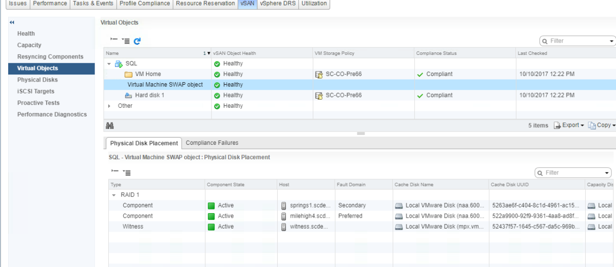Screen dimensions: 616x267
Task: Collapse the SQL tree node
Action: tap(109, 64)
